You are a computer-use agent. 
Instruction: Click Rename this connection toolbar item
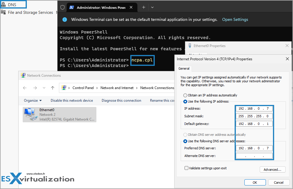point(162,101)
